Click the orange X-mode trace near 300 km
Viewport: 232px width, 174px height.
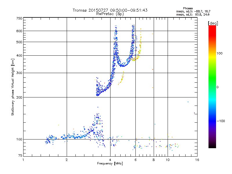click(121, 78)
